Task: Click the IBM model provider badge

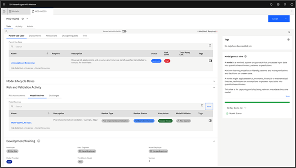Action: click(9, 162)
